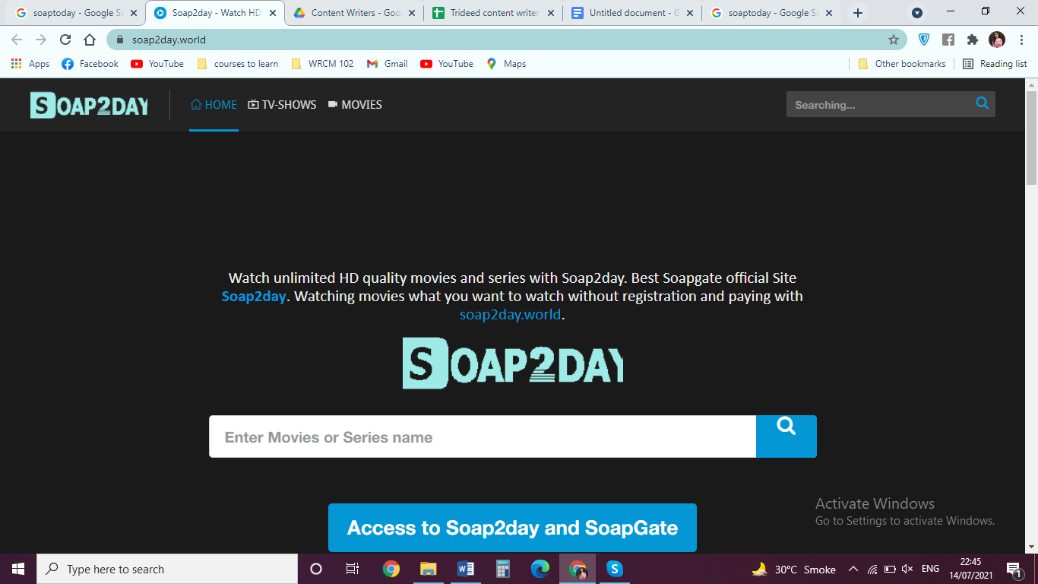Open the Gmail bookmark
The width and height of the screenshot is (1038, 584).
pyautogui.click(x=388, y=64)
